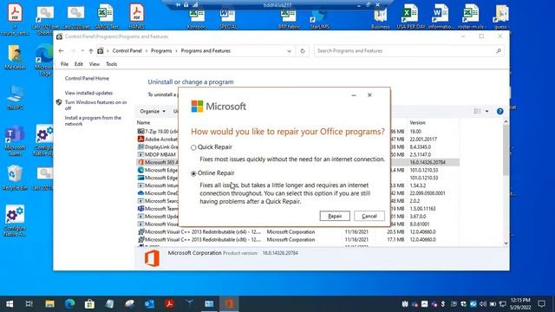Open Microsoft Edge from the taskbar
The height and width of the screenshot is (312, 555).
click(x=69, y=304)
